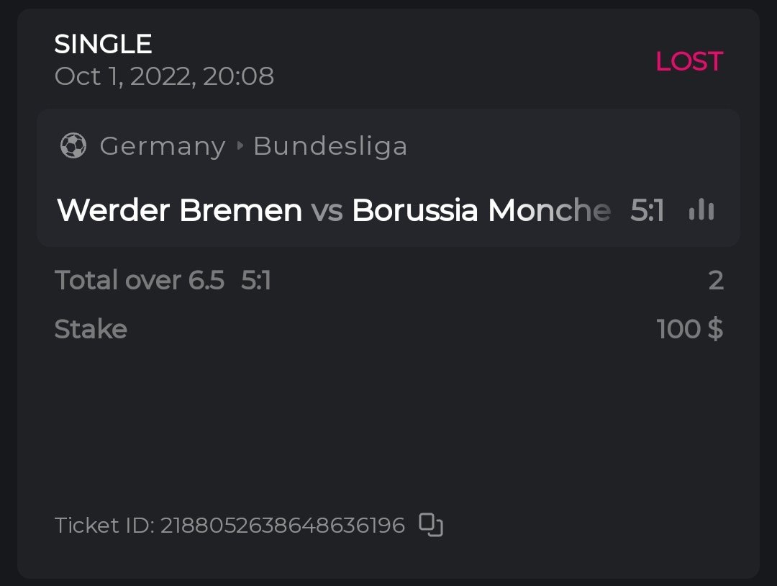Viewport: 777px width, 586px height.
Task: Open match statistics bar chart icon
Action: (701, 210)
